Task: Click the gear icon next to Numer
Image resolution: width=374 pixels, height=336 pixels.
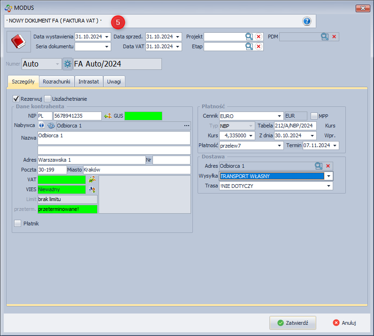Action: tap(67, 64)
